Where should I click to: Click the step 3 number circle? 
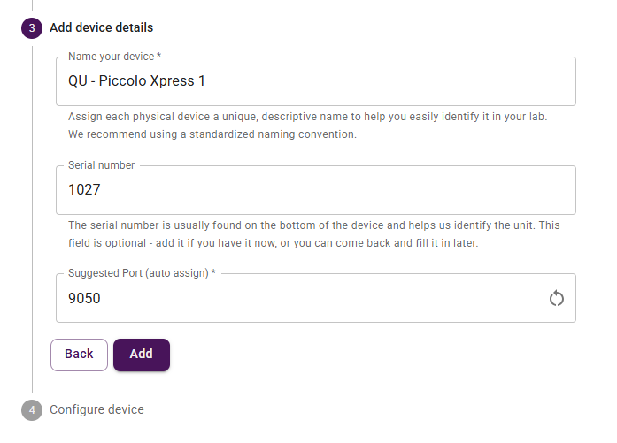point(32,27)
